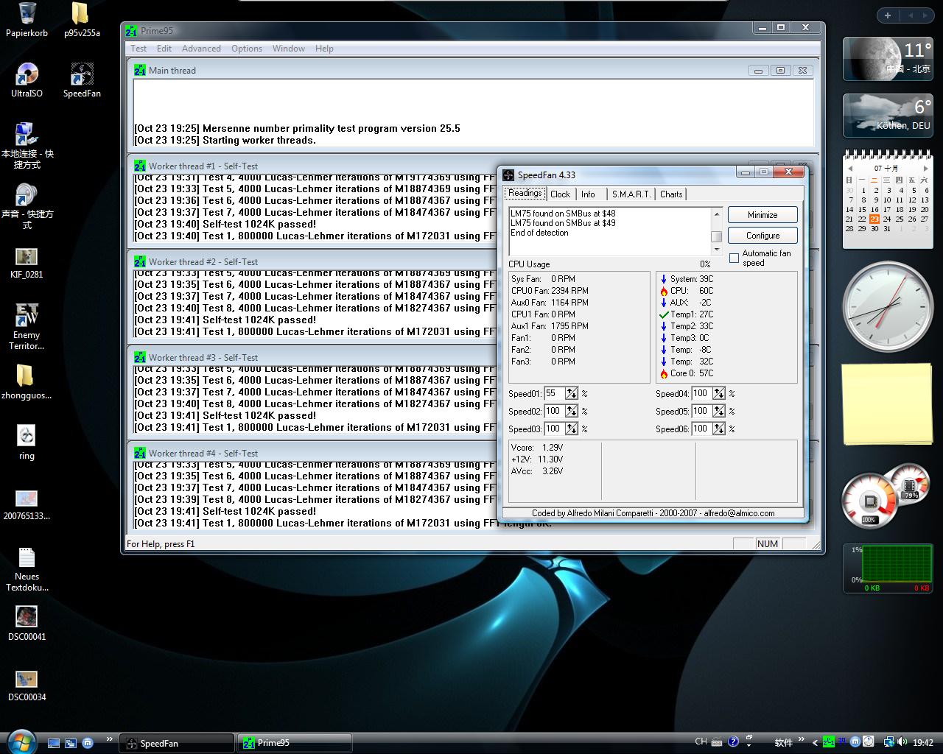Toggle Automatic fan speed checkbox

(734, 258)
